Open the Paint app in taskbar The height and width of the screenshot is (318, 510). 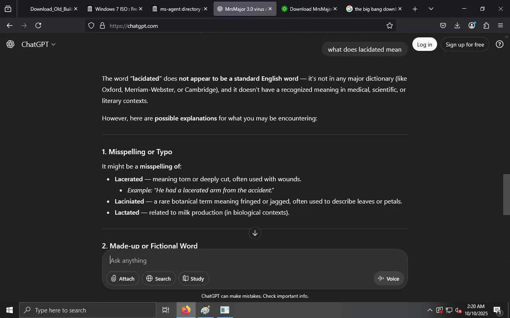[x=206, y=310]
